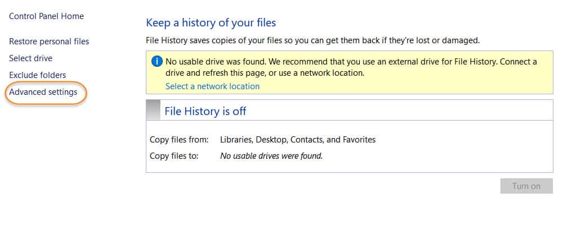Click the 'Copy files from:' label

tap(179, 140)
